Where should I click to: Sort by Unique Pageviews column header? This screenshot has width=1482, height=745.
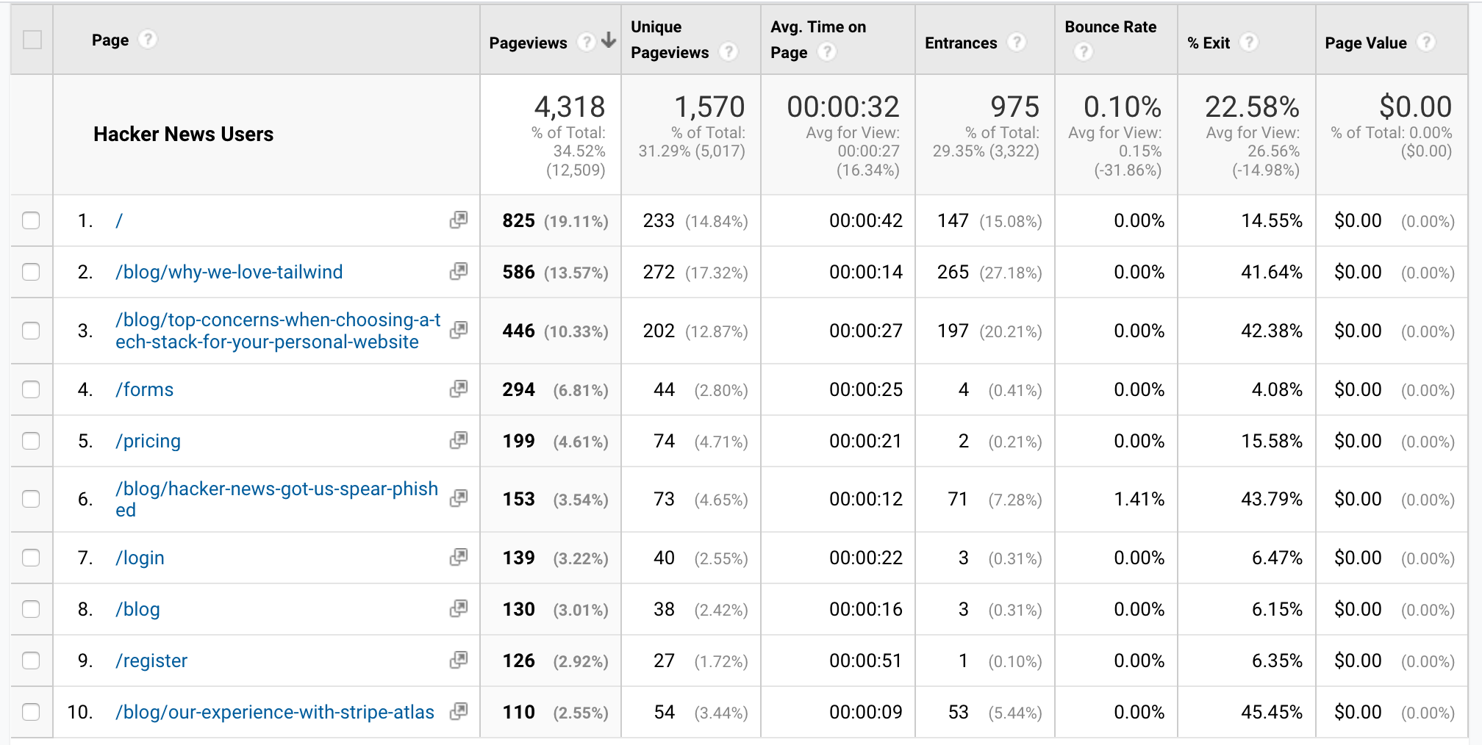pyautogui.click(x=670, y=40)
